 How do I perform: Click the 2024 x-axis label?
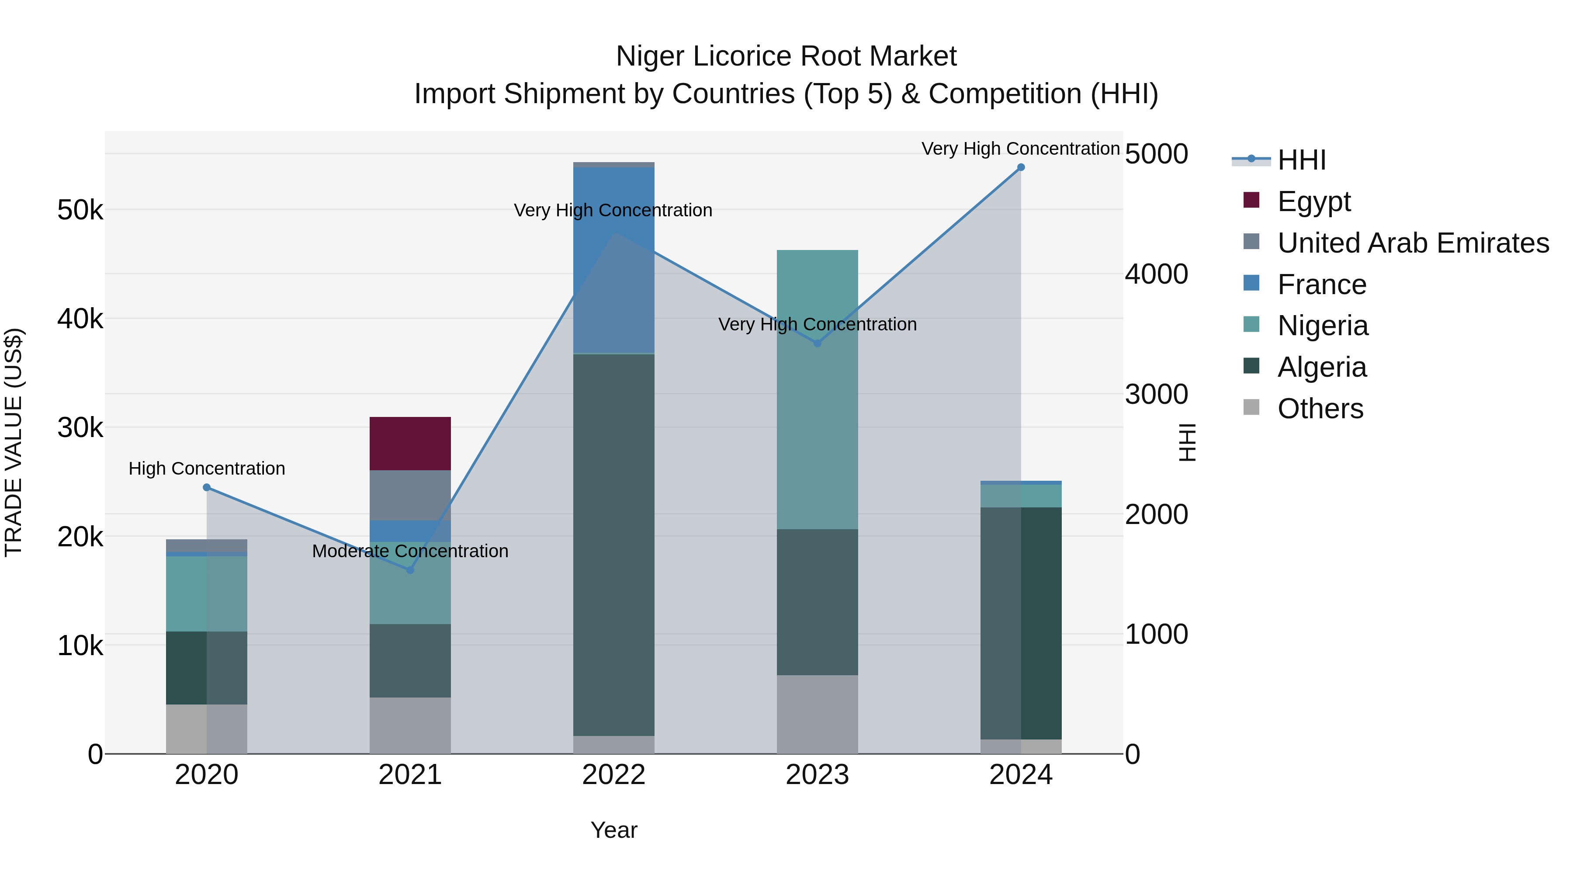[x=1021, y=775]
